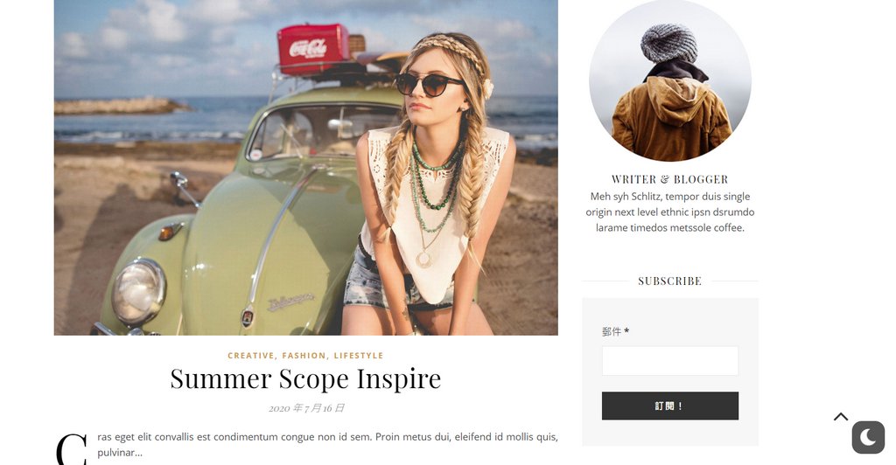
Task: Toggle dark mode with the moon icon
Action: coord(868,438)
